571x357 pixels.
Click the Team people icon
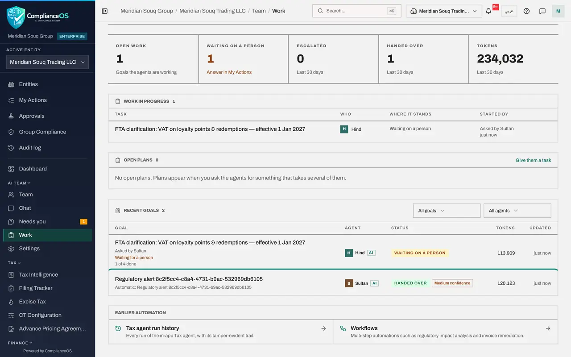click(x=11, y=195)
